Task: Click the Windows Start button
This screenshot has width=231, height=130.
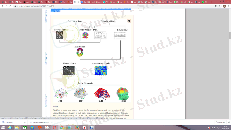Action: pyautogui.click(x=2, y=127)
